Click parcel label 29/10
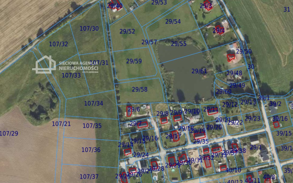The width and height of the screenshot is (293, 183). (192, 112)
